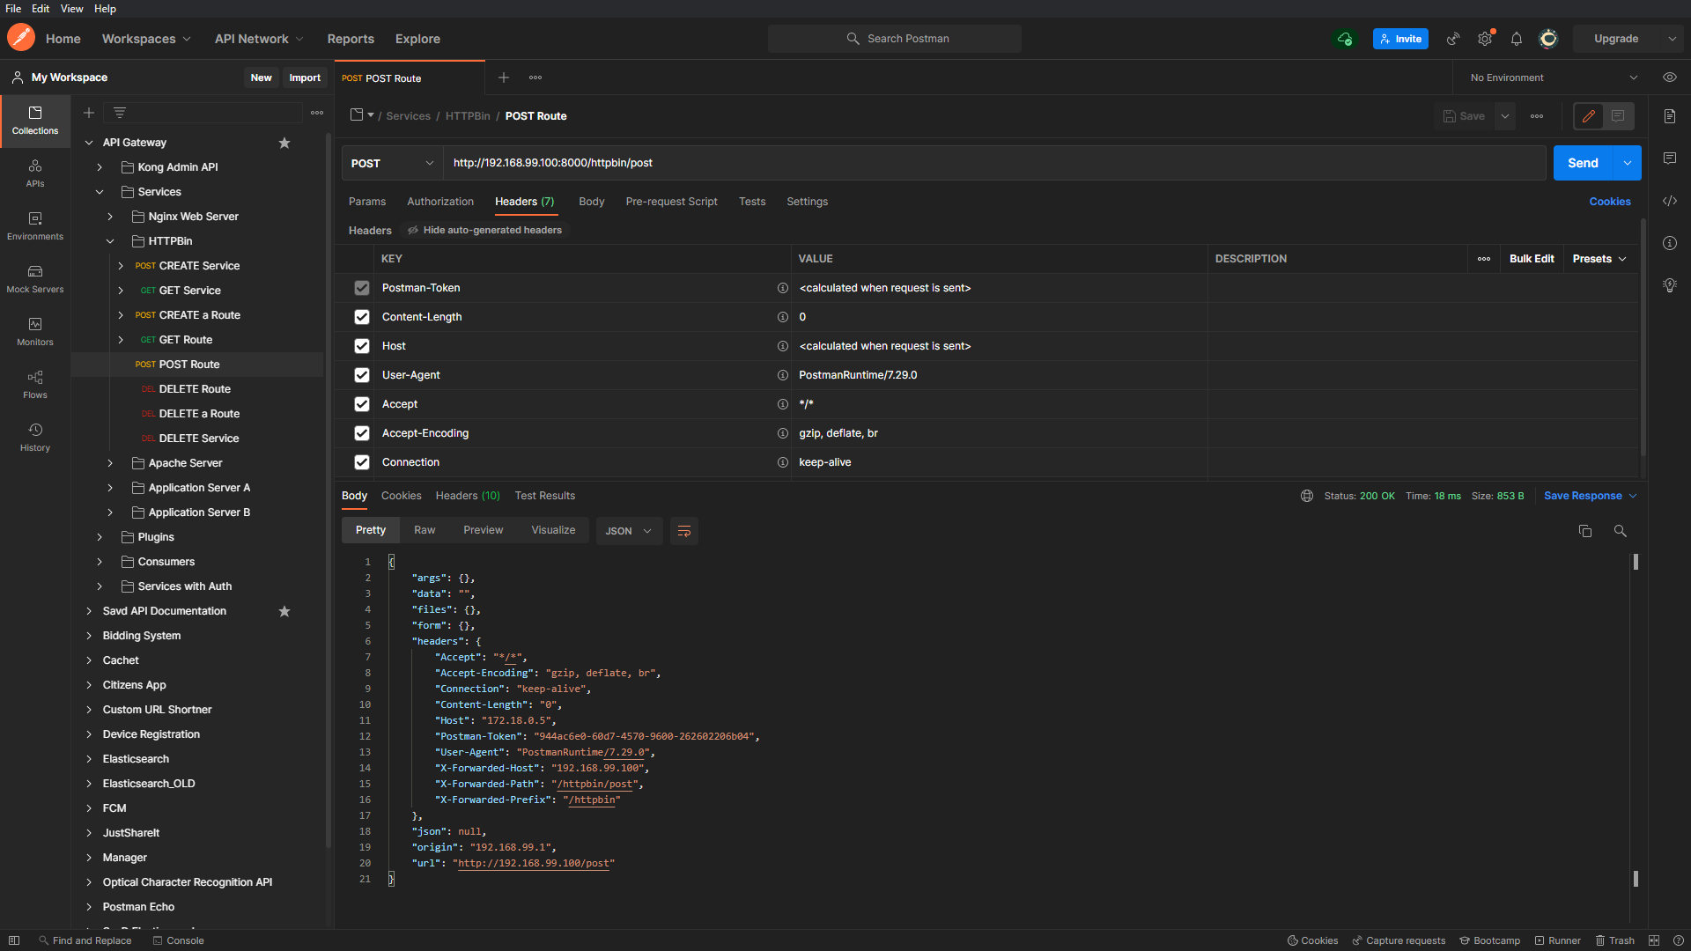This screenshot has height=951, width=1691.
Task: Click the wrap lines icon in response toolbar
Action: 683,531
